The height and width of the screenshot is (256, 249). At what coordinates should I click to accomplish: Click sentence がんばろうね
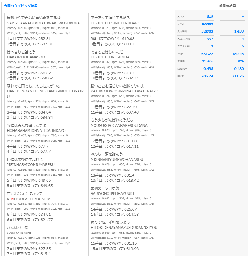(x=18, y=228)
